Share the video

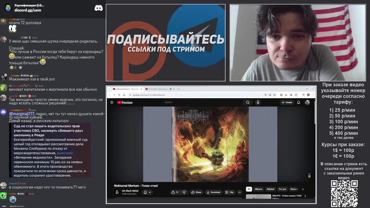(x=196, y=192)
